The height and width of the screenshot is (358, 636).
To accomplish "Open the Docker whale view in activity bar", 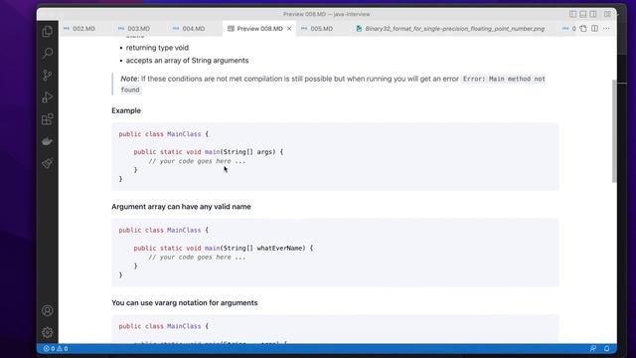I will (x=48, y=141).
